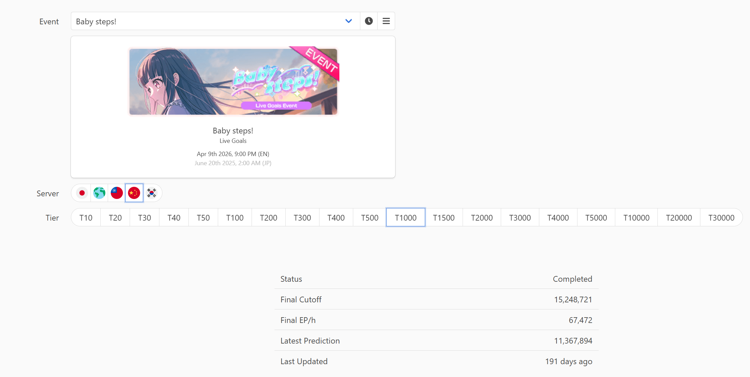
Task: Click the prediction value 11,367,894
Action: coord(573,341)
